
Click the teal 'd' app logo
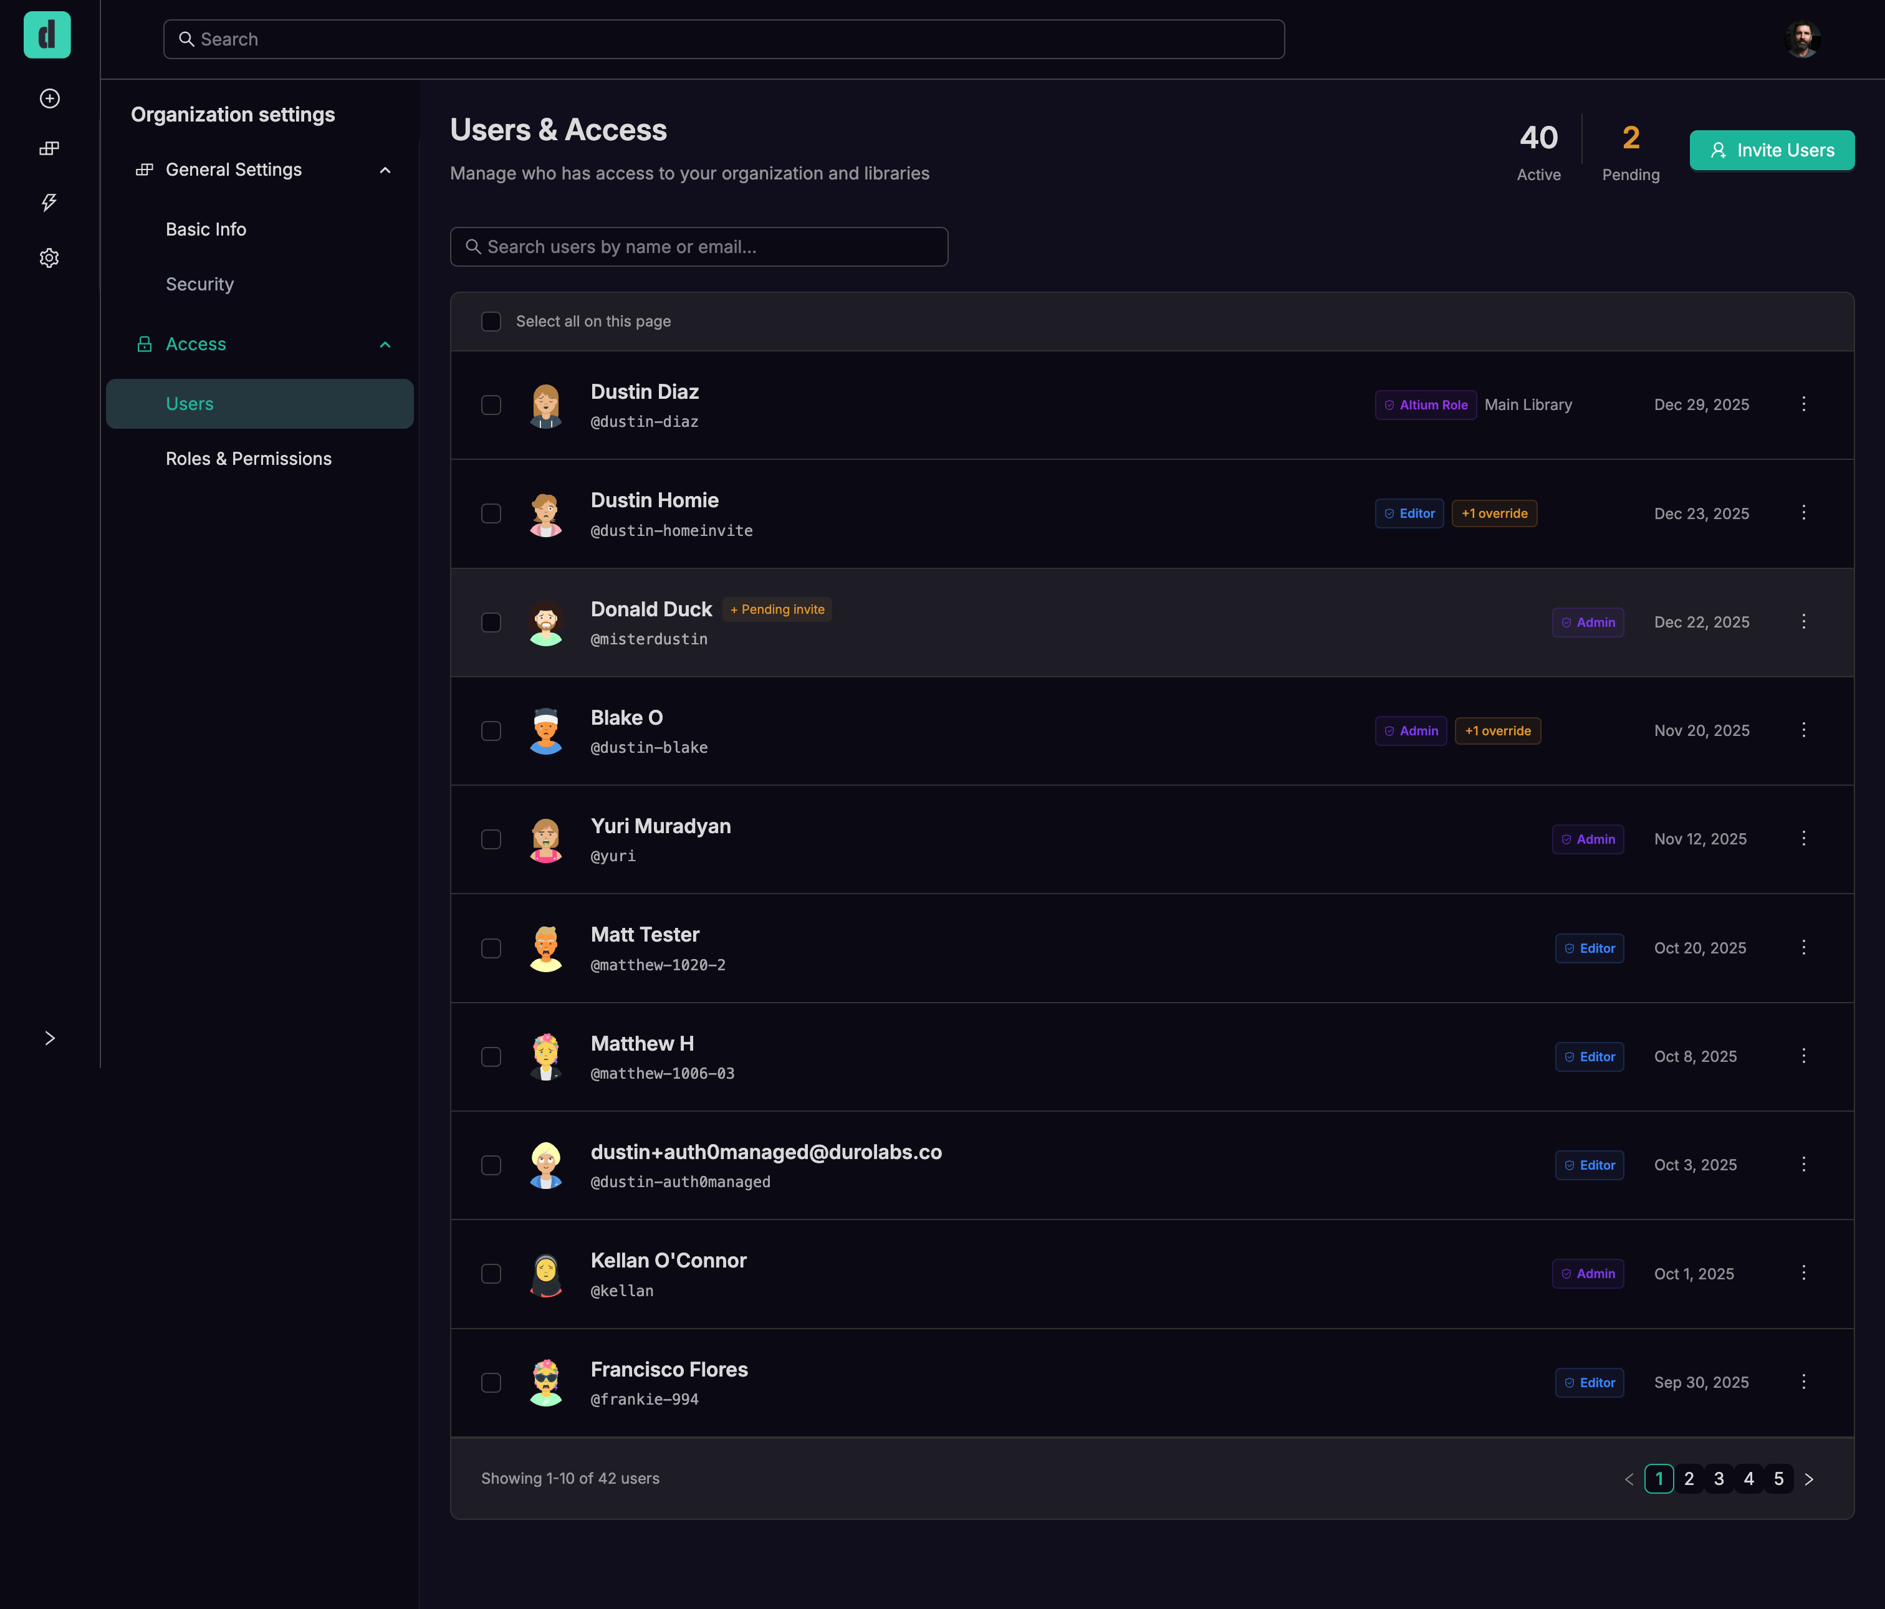47,36
